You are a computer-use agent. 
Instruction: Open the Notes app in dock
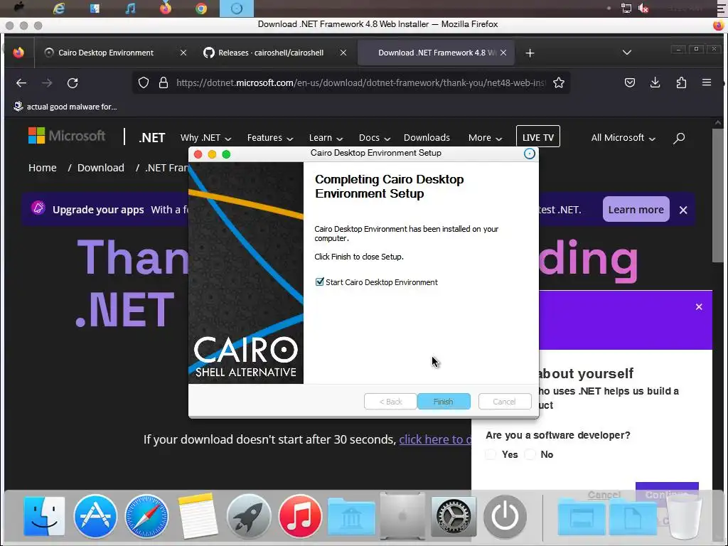click(x=198, y=516)
